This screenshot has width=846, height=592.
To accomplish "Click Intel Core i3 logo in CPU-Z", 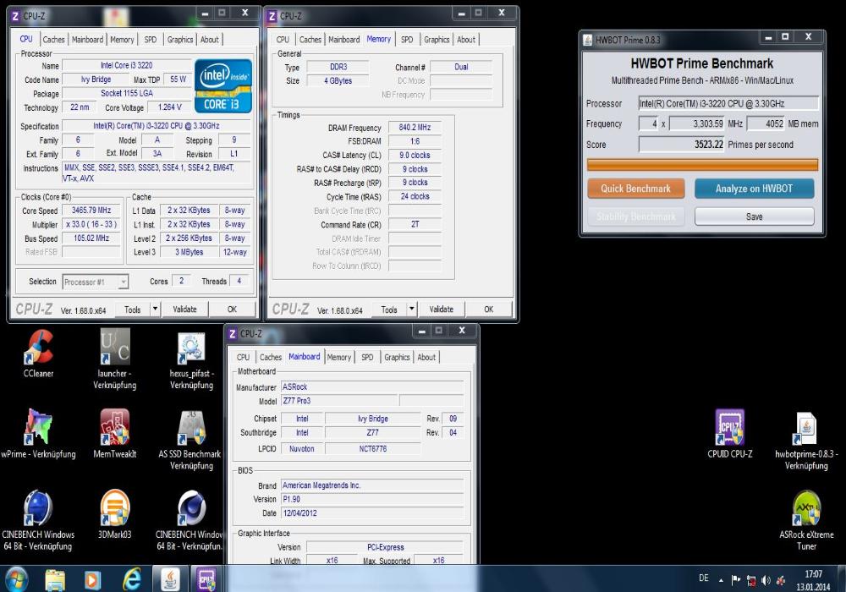I will [x=222, y=86].
